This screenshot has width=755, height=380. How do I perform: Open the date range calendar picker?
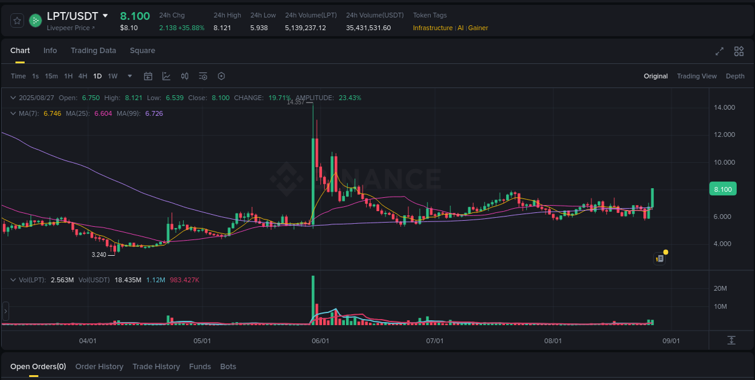pyautogui.click(x=148, y=76)
